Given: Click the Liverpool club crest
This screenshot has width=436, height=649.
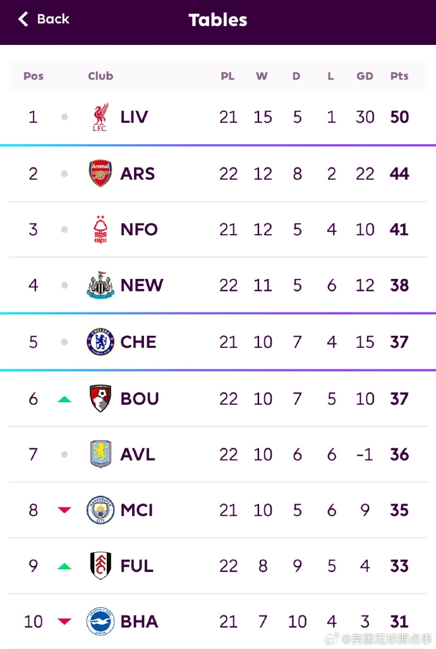Looking at the screenshot, I should (100, 117).
